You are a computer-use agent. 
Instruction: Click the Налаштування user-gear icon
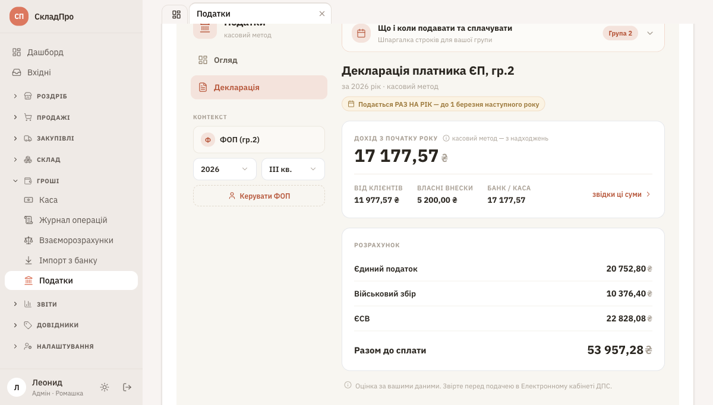28,346
